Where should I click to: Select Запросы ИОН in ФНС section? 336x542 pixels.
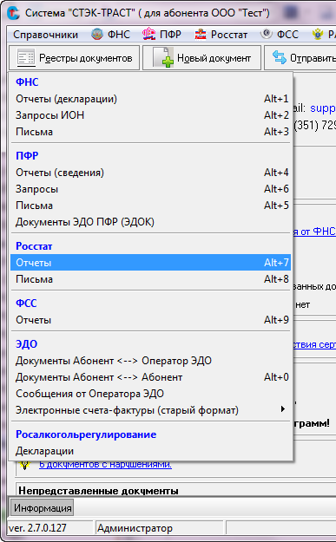(150, 115)
